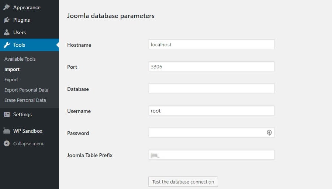Click the Tools wrench icon
This screenshot has width=332, height=189.
pos(7,45)
